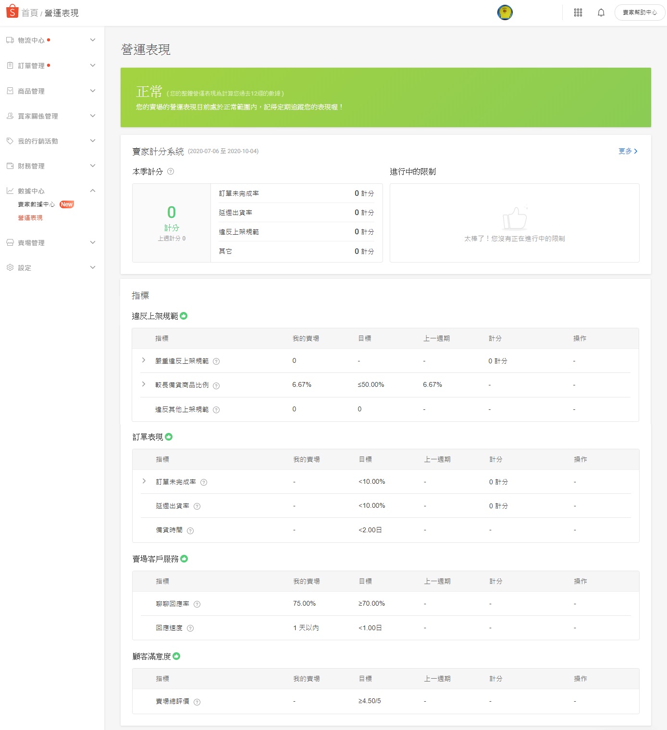Click the user profile avatar

pyautogui.click(x=505, y=12)
